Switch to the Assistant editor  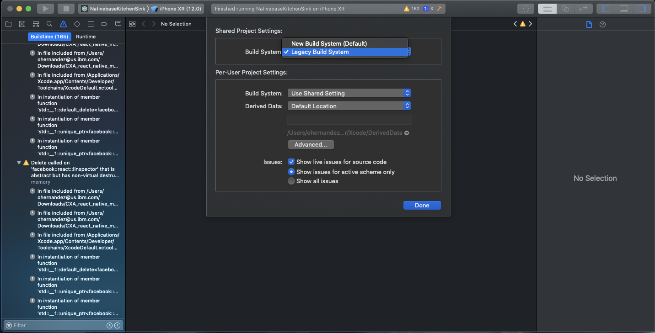[x=565, y=9]
